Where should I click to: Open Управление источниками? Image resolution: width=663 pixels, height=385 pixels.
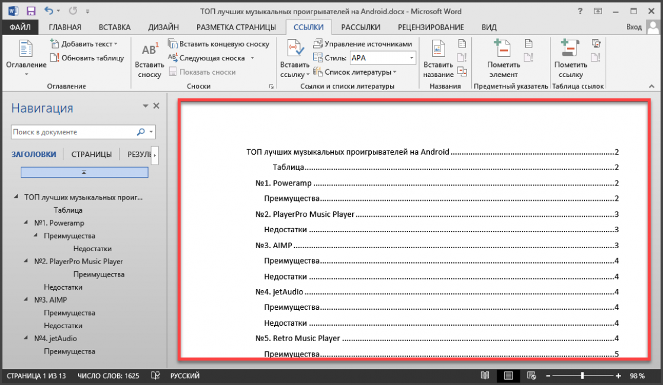[362, 44]
